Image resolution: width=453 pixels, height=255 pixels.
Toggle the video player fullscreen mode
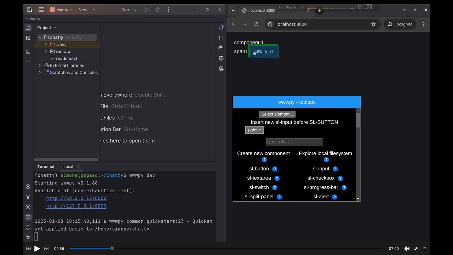[416, 249]
